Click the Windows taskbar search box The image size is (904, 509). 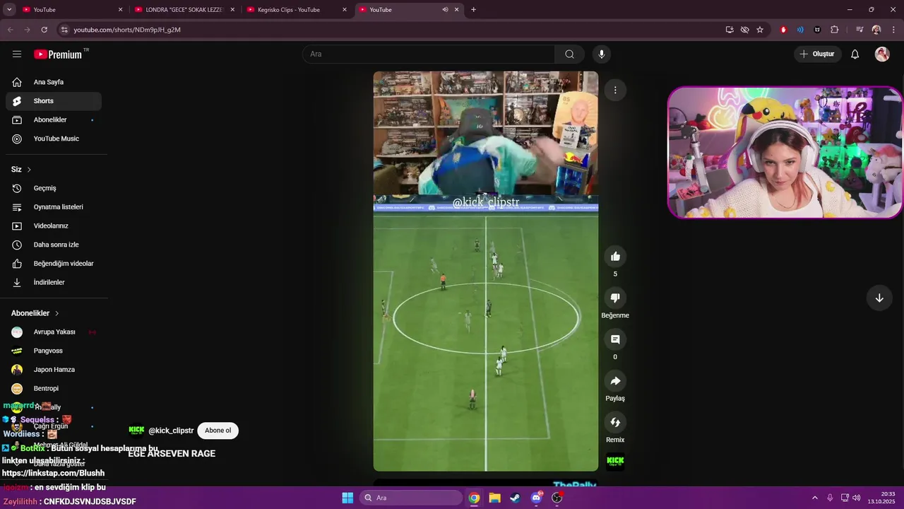coord(411,498)
